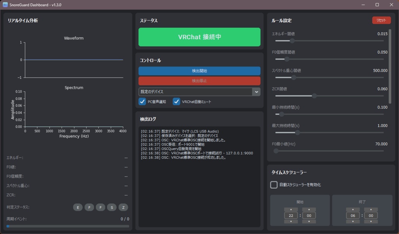Enable PC音声通知 notifications

coord(143,102)
